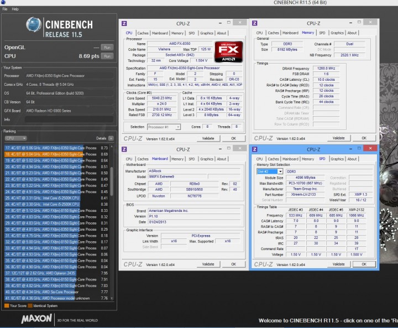Screen dimensions: 398x328
Task: Open the Help menu
Action: [x=15, y=9]
